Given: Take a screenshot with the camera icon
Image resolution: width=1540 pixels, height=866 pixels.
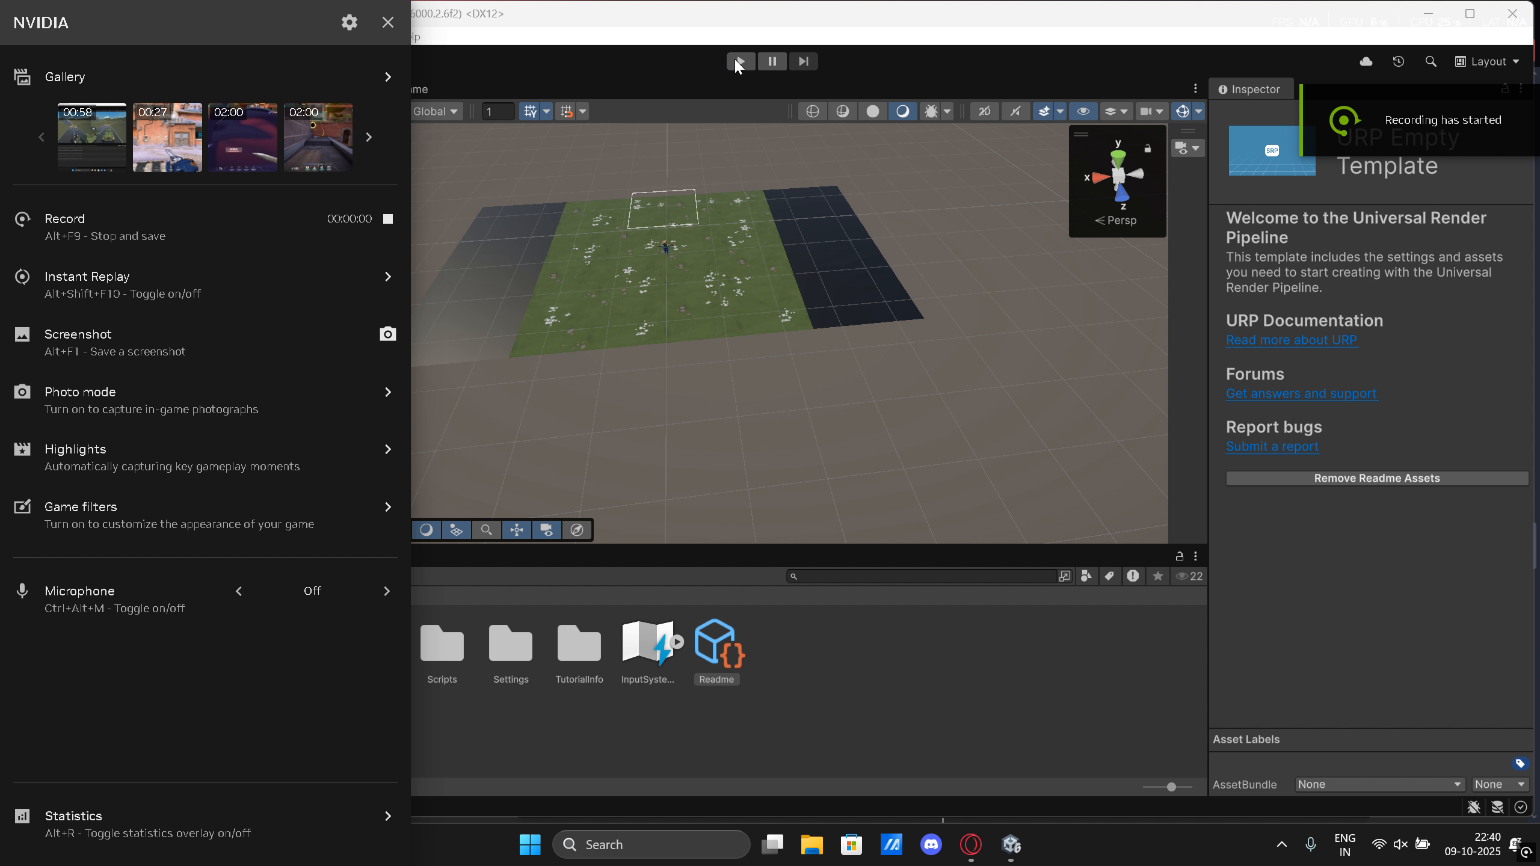Looking at the screenshot, I should pyautogui.click(x=388, y=334).
